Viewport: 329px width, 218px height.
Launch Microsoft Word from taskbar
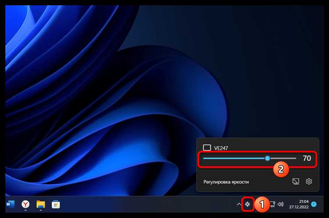coord(10,204)
